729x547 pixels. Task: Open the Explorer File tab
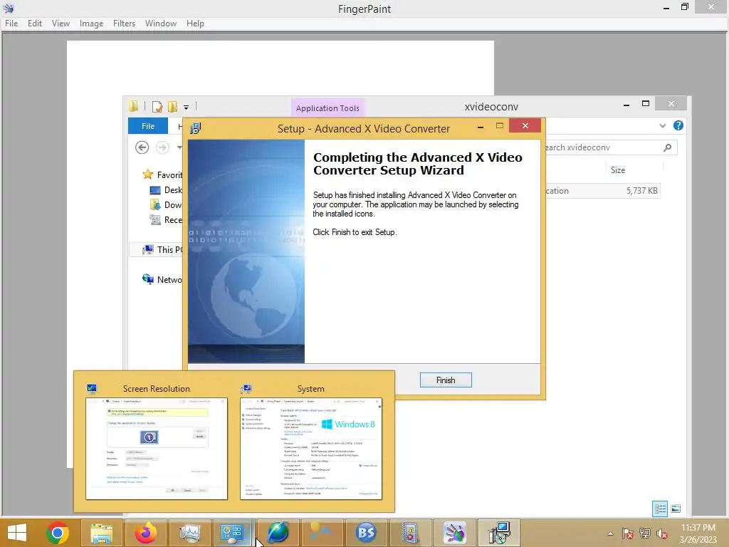pyautogui.click(x=148, y=126)
